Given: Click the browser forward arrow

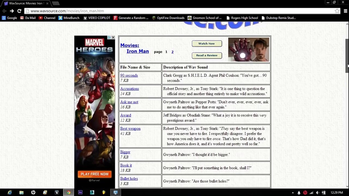Looking at the screenshot, I should coord(12,11).
